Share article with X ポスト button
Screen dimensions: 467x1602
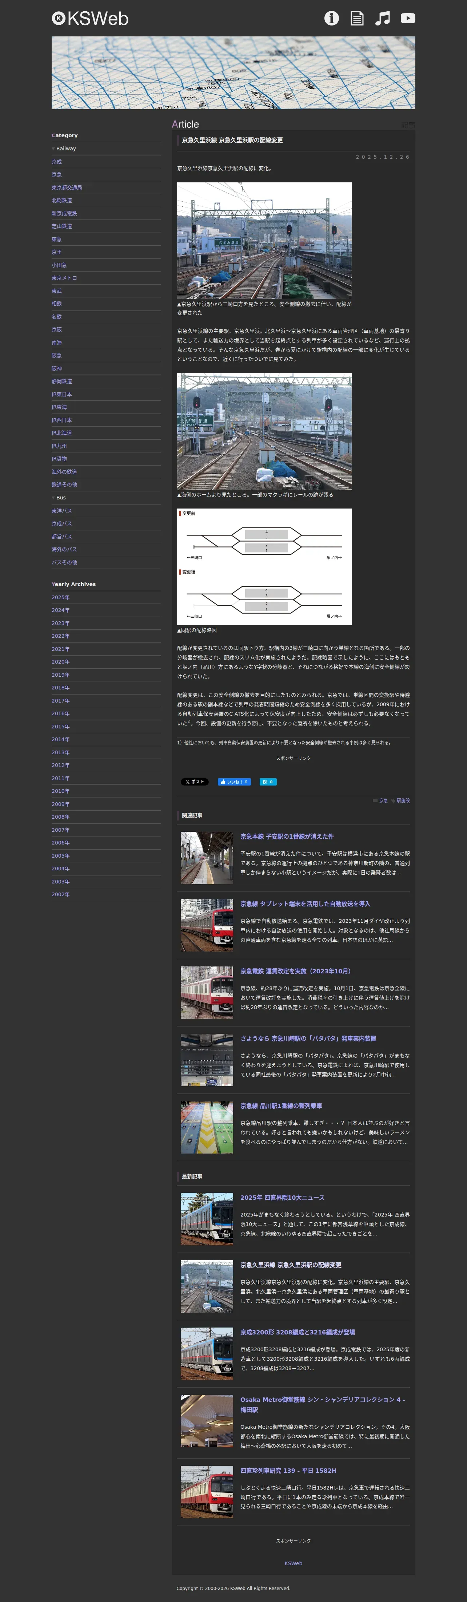pyautogui.click(x=194, y=782)
